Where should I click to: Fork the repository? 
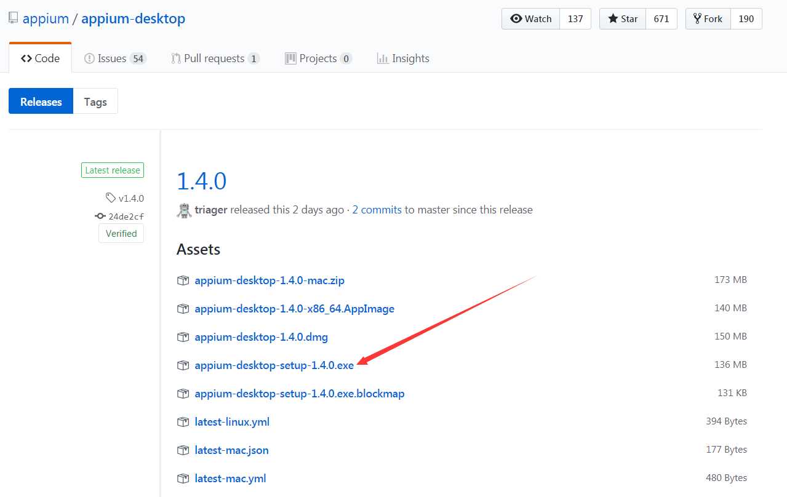click(708, 18)
